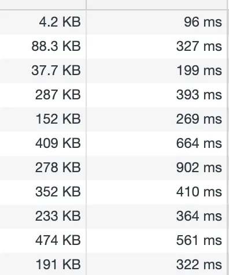229x275 pixels.
Task: Select the 199 ms time cell
Action: tap(157, 71)
